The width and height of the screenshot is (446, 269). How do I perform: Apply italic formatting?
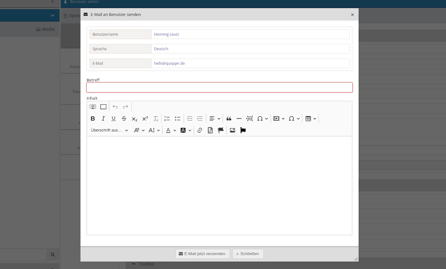103,119
